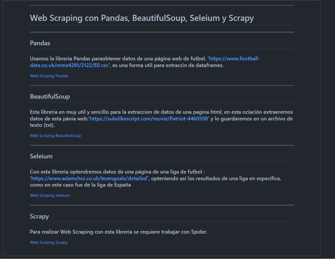Click the paragraph starting 'Con esta libreria optendremos'
The image size is (335, 260).
pos(155,178)
